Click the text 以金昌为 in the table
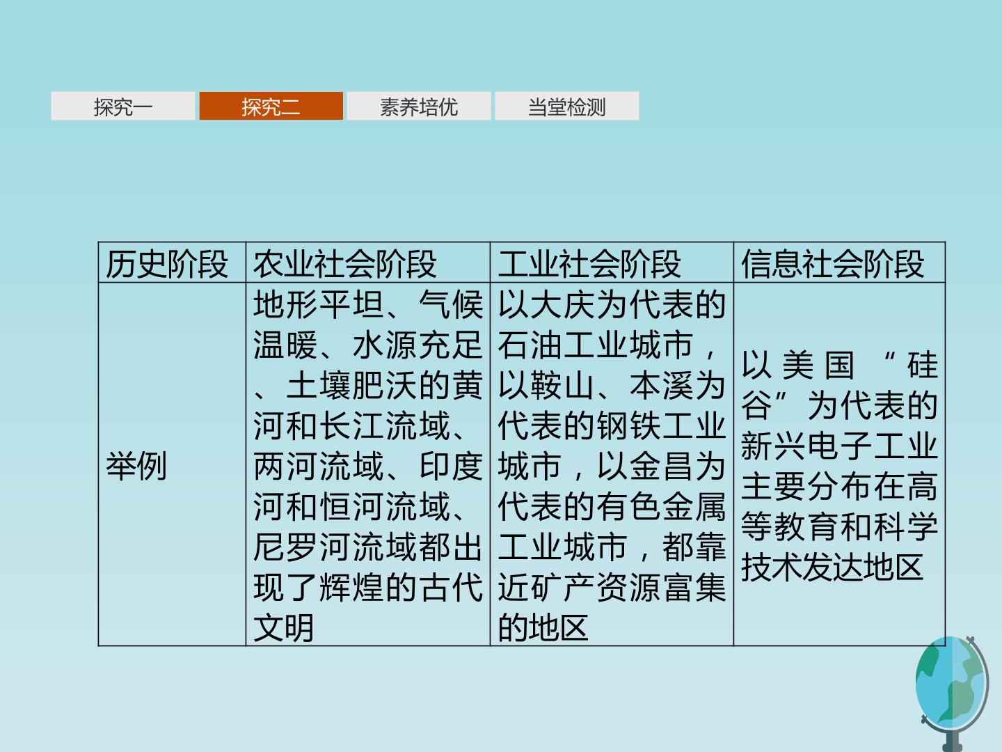The width and height of the screenshot is (1002, 752). pyautogui.click(x=661, y=467)
